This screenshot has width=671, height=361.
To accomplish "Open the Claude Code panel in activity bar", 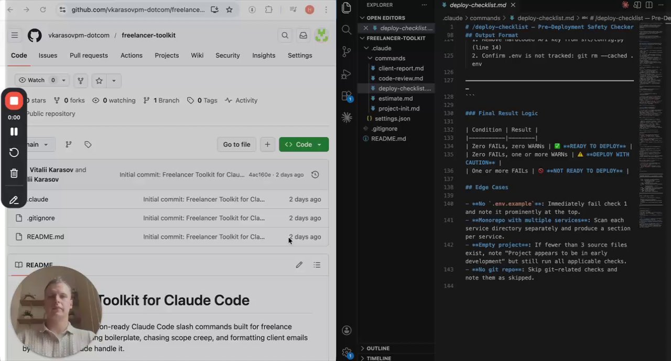I will (x=346, y=117).
